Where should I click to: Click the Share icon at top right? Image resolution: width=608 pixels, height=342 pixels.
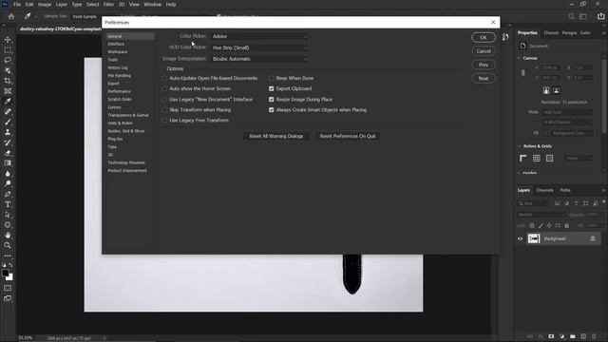[x=600, y=16]
